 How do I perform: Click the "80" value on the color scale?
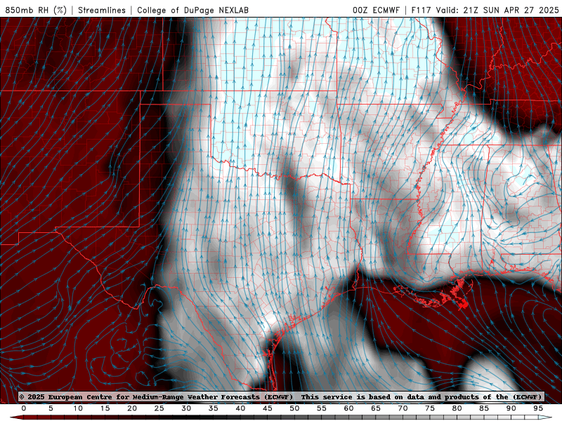[457, 408]
